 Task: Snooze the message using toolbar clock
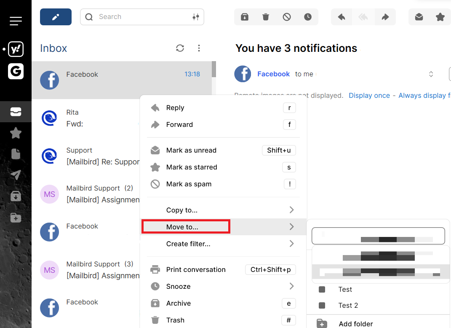(308, 17)
